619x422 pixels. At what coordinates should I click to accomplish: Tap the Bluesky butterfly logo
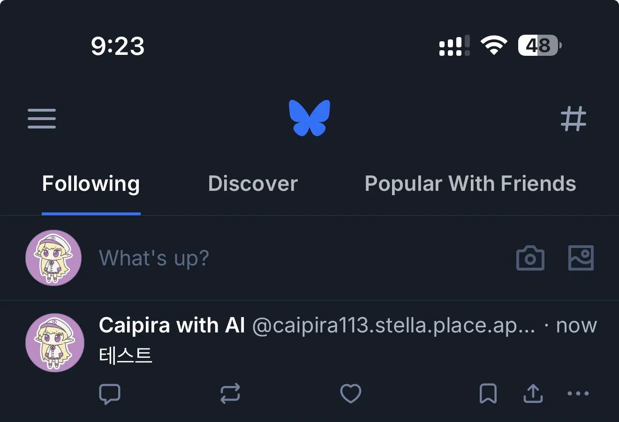click(x=309, y=118)
